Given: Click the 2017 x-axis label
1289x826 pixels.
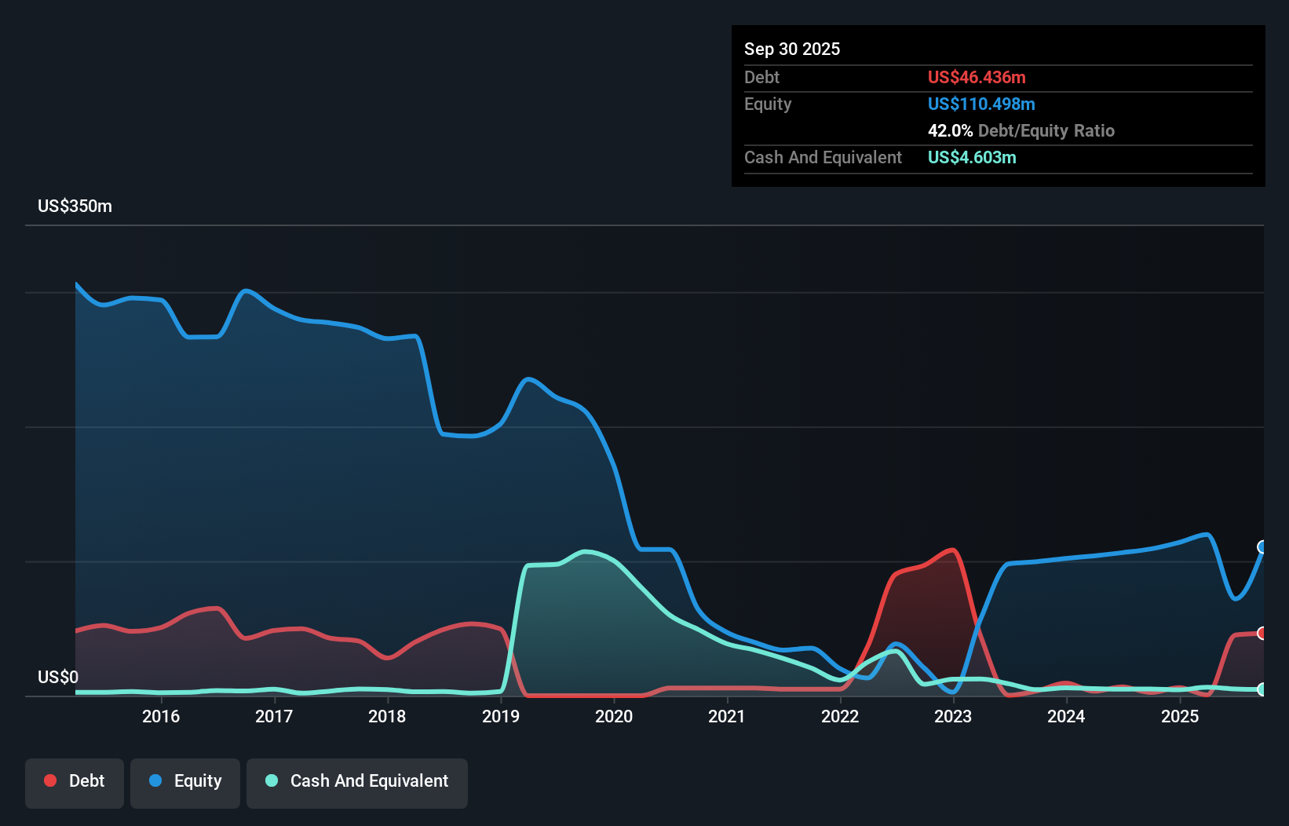Looking at the screenshot, I should [274, 716].
